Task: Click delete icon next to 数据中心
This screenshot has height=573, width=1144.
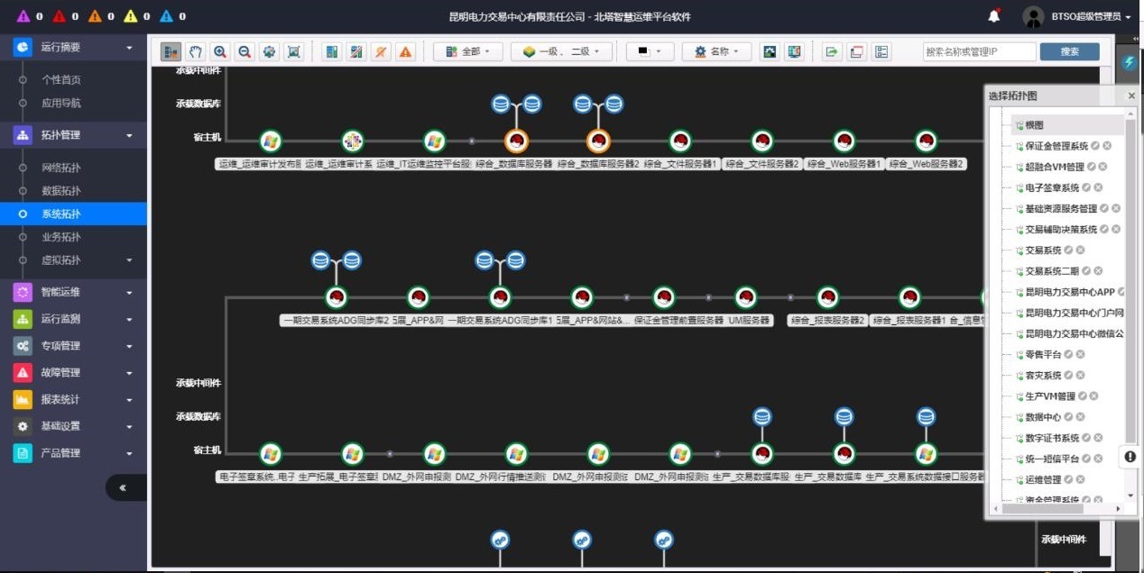Action: pyautogui.click(x=1080, y=417)
